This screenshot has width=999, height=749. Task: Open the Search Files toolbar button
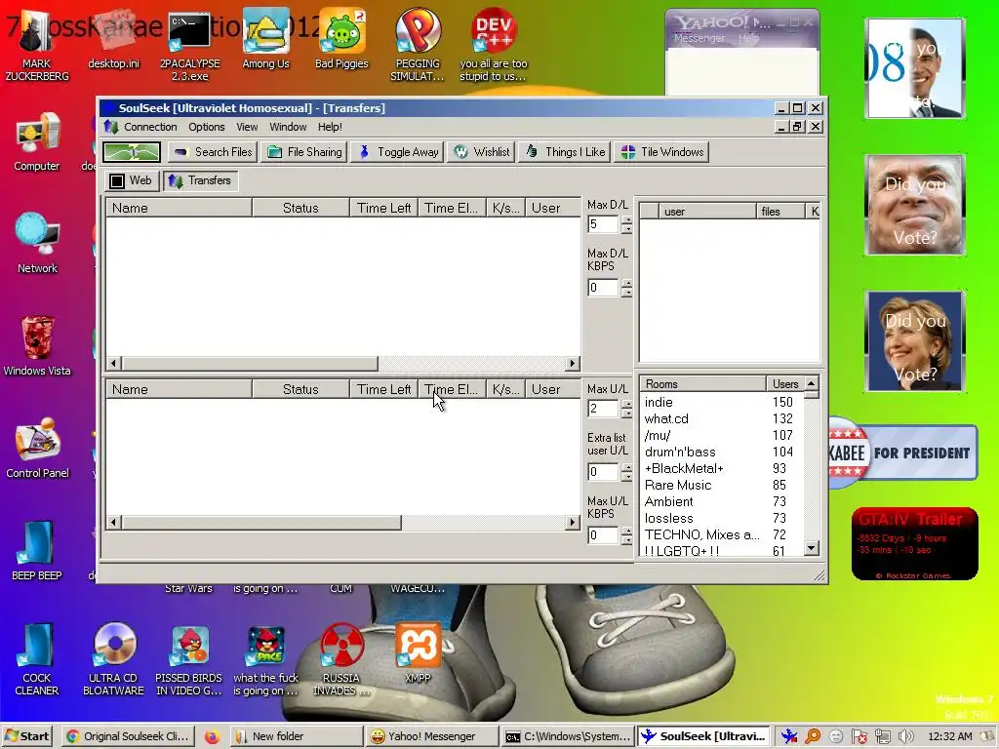coord(213,152)
